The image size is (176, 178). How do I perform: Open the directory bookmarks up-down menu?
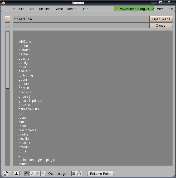pos(7,25)
